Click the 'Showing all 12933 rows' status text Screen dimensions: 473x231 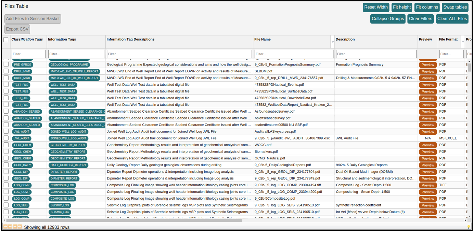point(47,227)
